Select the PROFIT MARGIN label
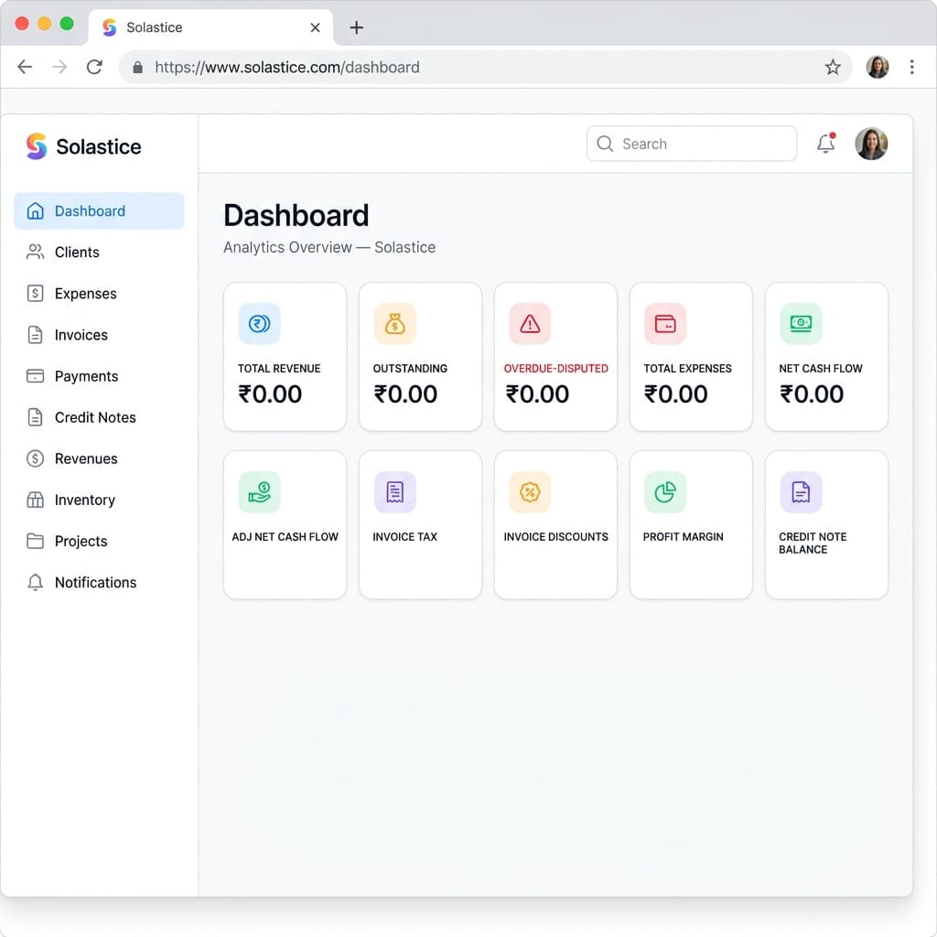This screenshot has height=937, width=937. click(x=683, y=536)
